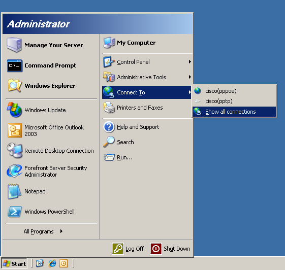This screenshot has width=285, height=270.
Task: Select the Command Prompt label
Action: pyautogui.click(x=50, y=65)
